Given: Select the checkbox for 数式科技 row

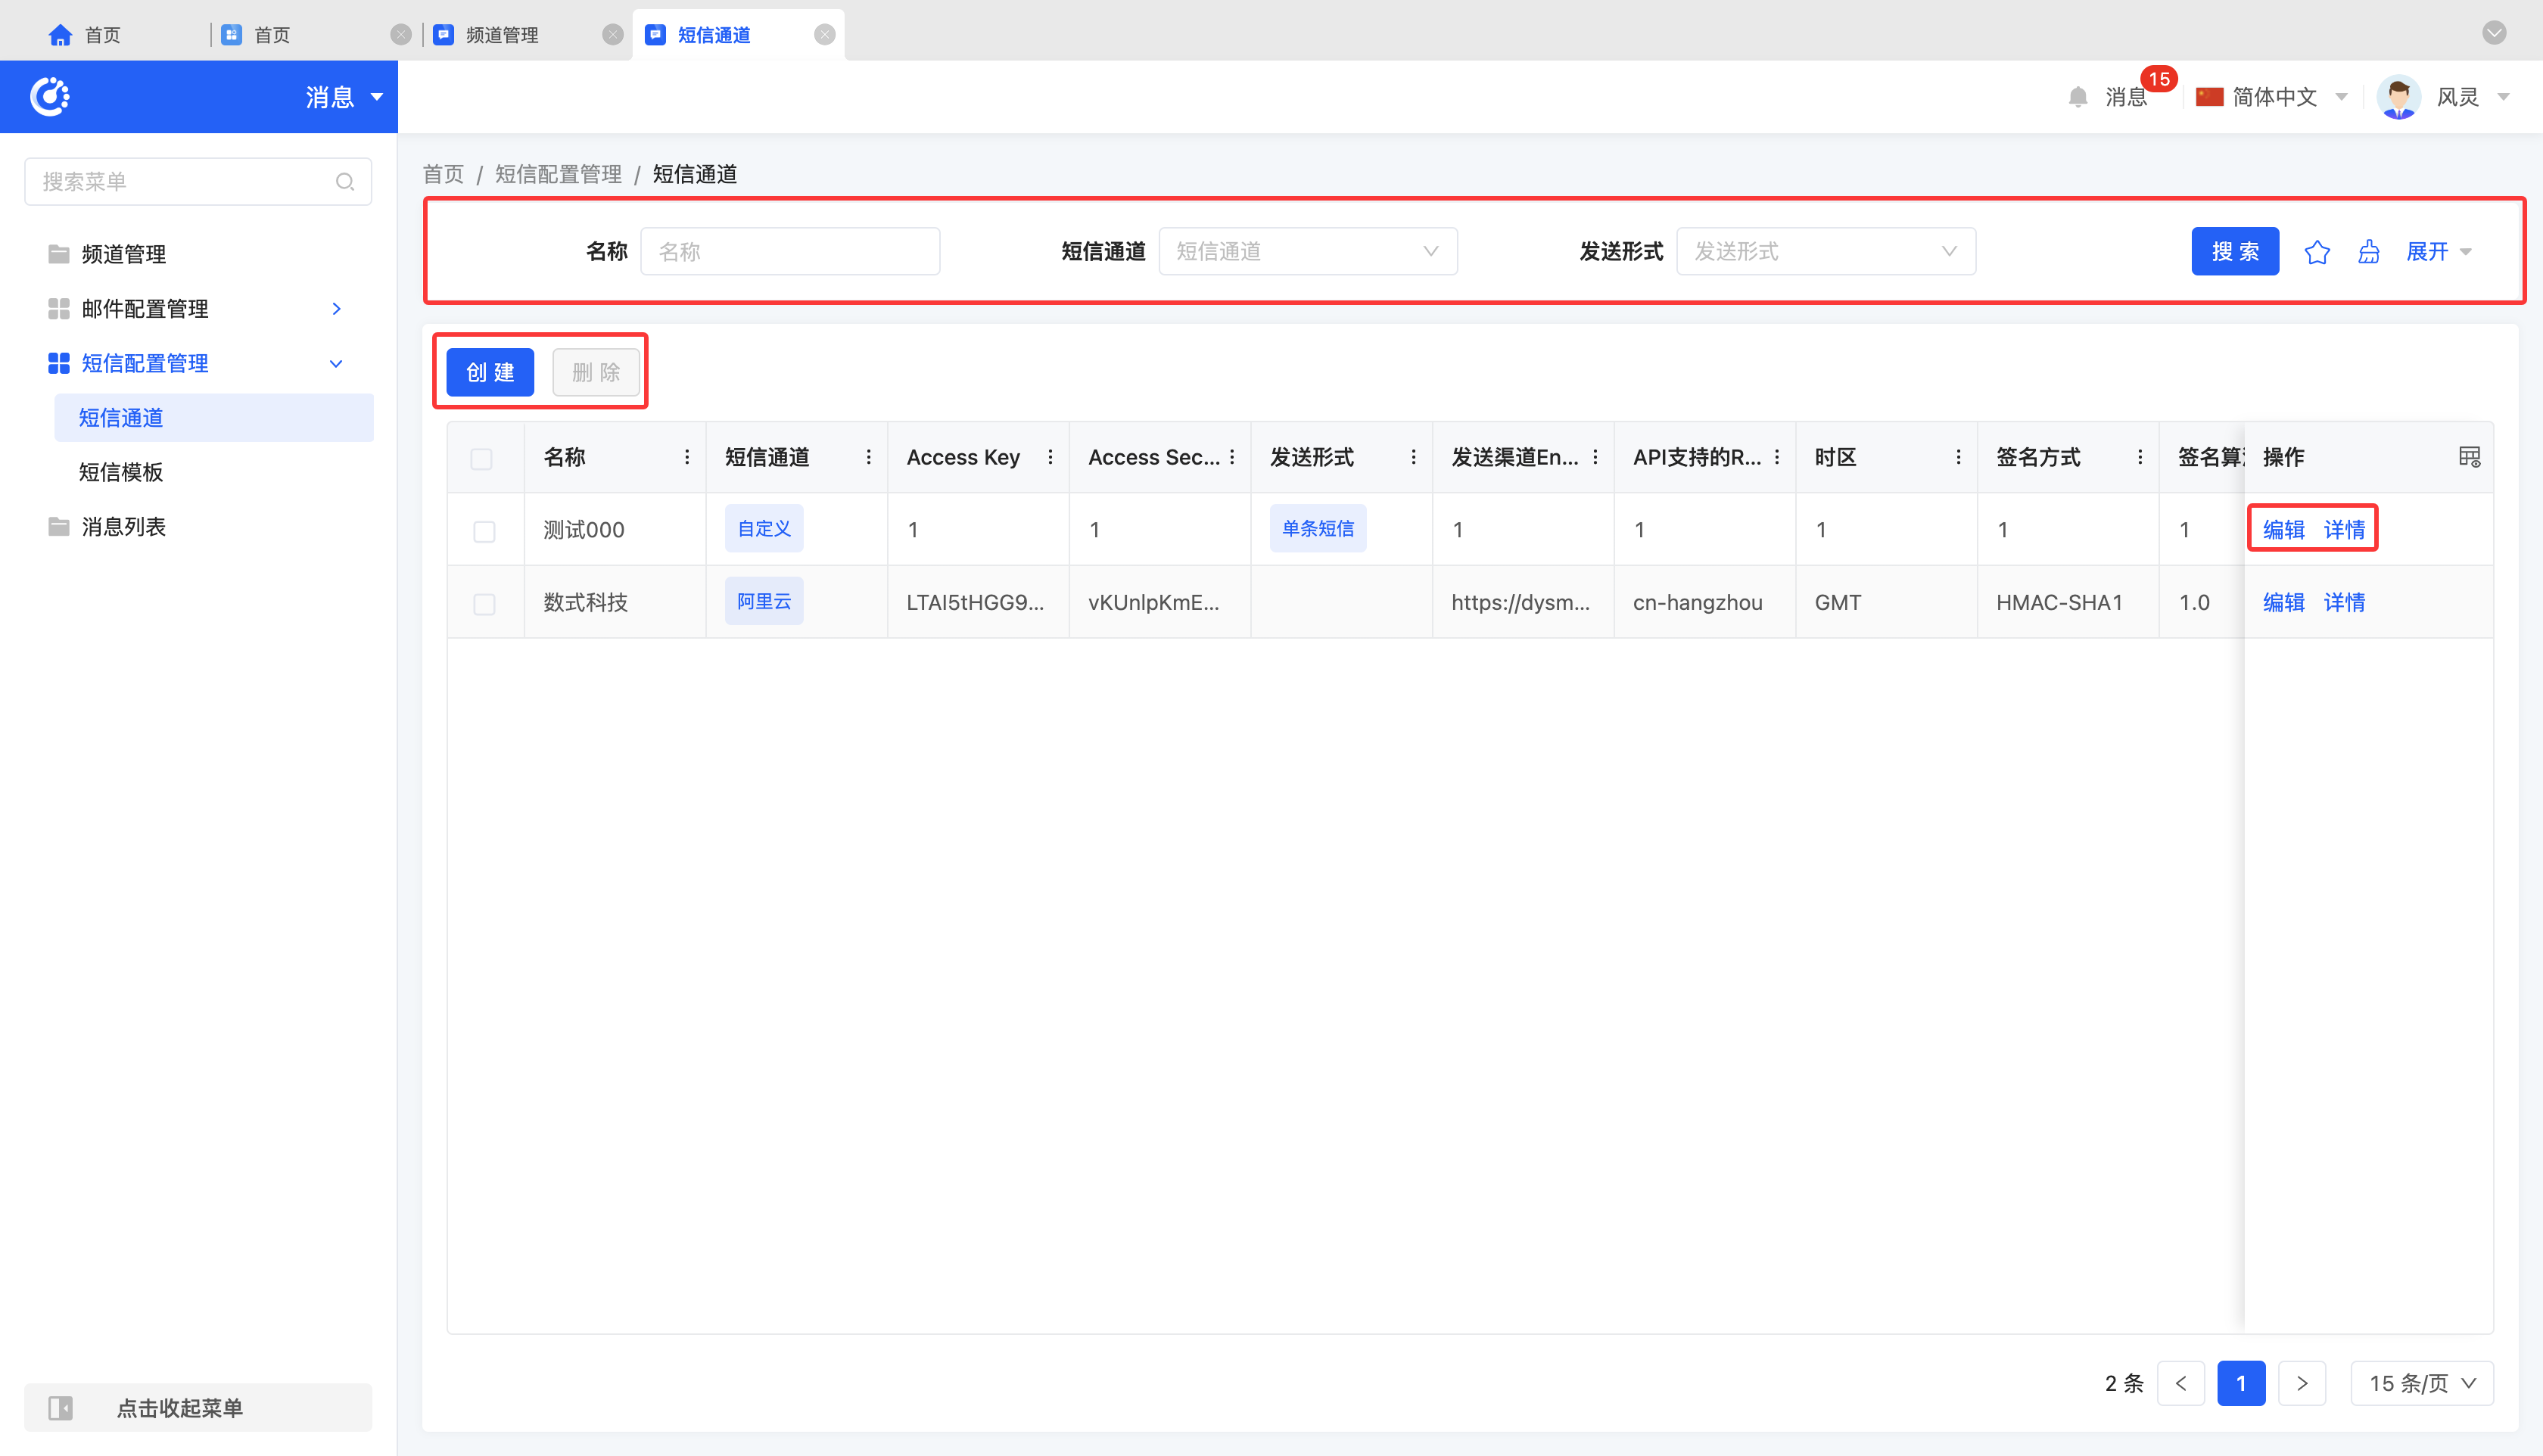Looking at the screenshot, I should point(484,604).
